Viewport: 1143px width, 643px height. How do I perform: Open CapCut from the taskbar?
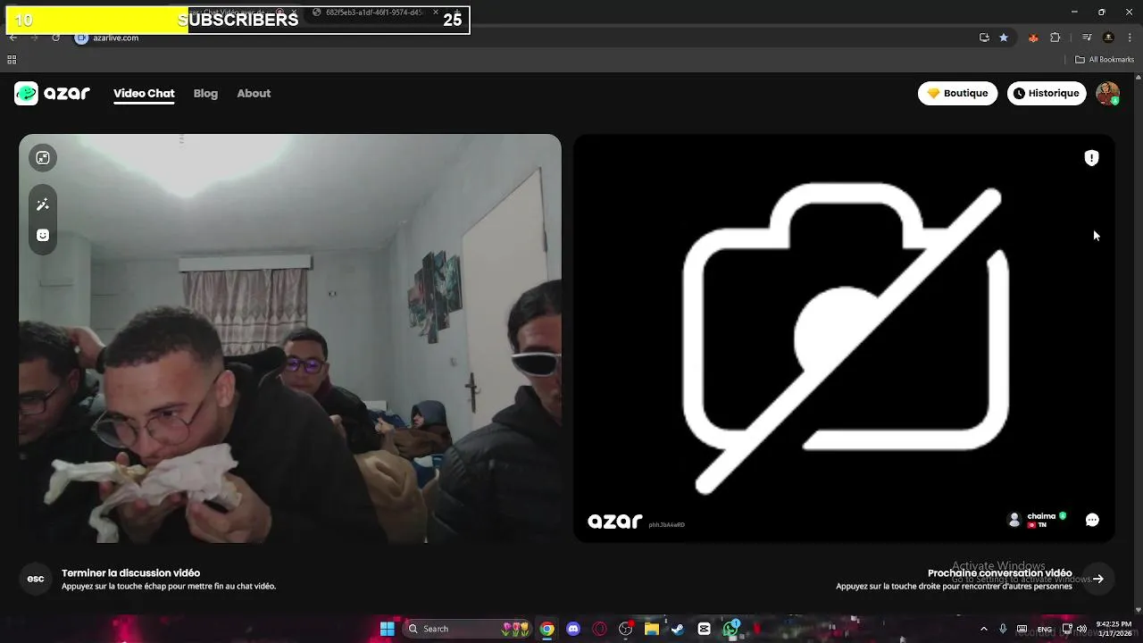pos(704,629)
